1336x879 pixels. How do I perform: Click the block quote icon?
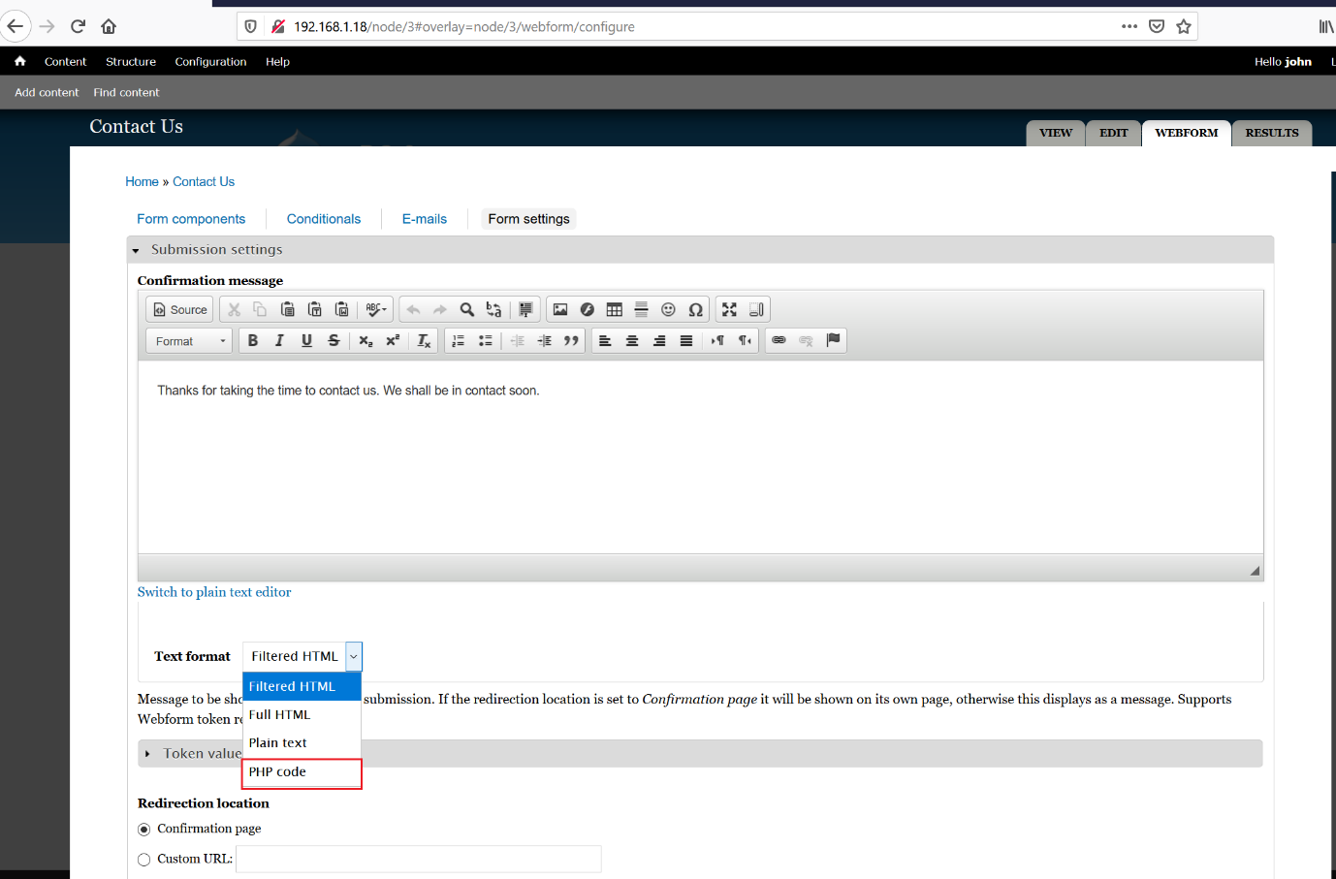click(x=571, y=341)
